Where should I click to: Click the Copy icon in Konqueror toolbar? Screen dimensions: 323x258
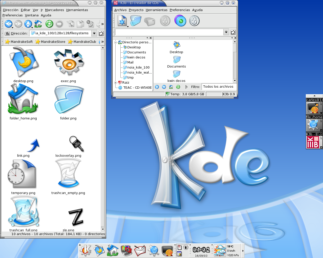pyautogui.click(x=80, y=24)
